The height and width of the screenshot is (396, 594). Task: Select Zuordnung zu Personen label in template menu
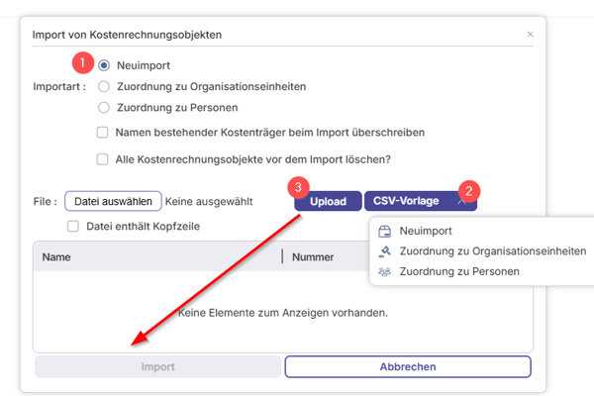coord(459,270)
